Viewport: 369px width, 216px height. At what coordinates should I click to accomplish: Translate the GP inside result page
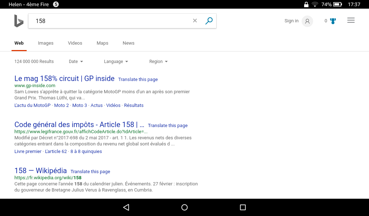[x=138, y=80]
